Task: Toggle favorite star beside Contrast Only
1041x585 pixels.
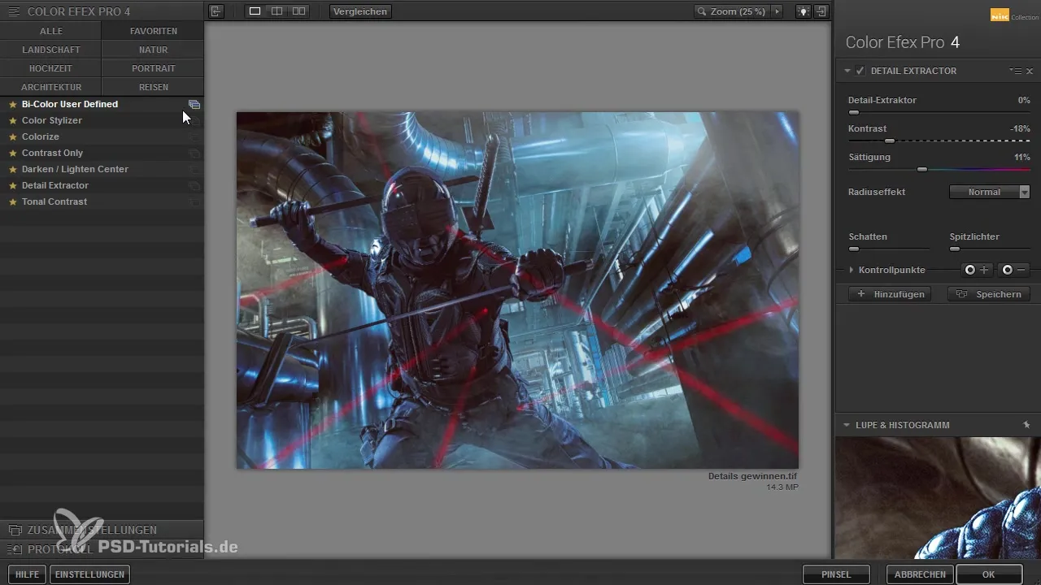Action: tap(13, 153)
